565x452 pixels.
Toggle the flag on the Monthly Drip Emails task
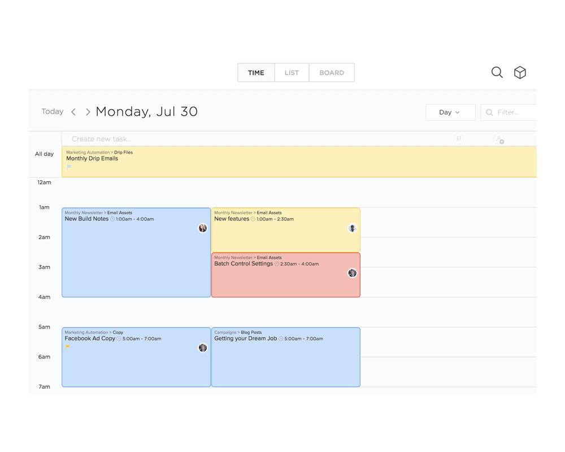(68, 166)
